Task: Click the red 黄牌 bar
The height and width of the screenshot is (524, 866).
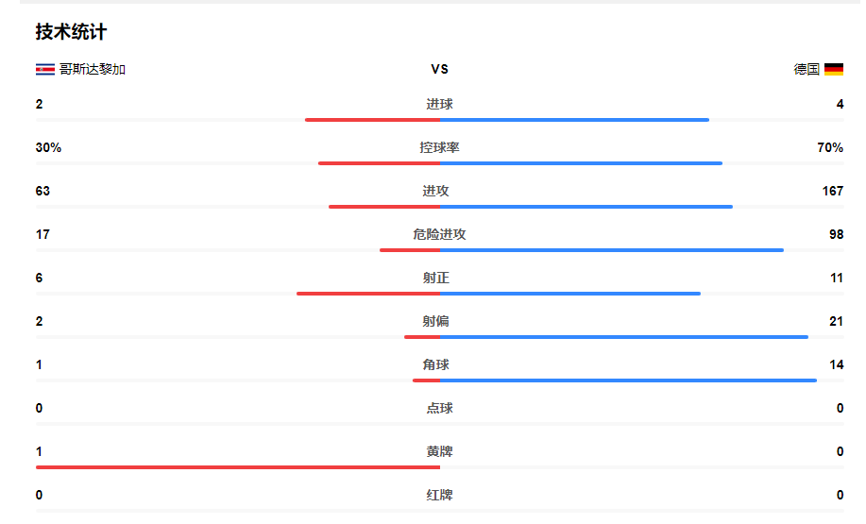Action: [238, 466]
